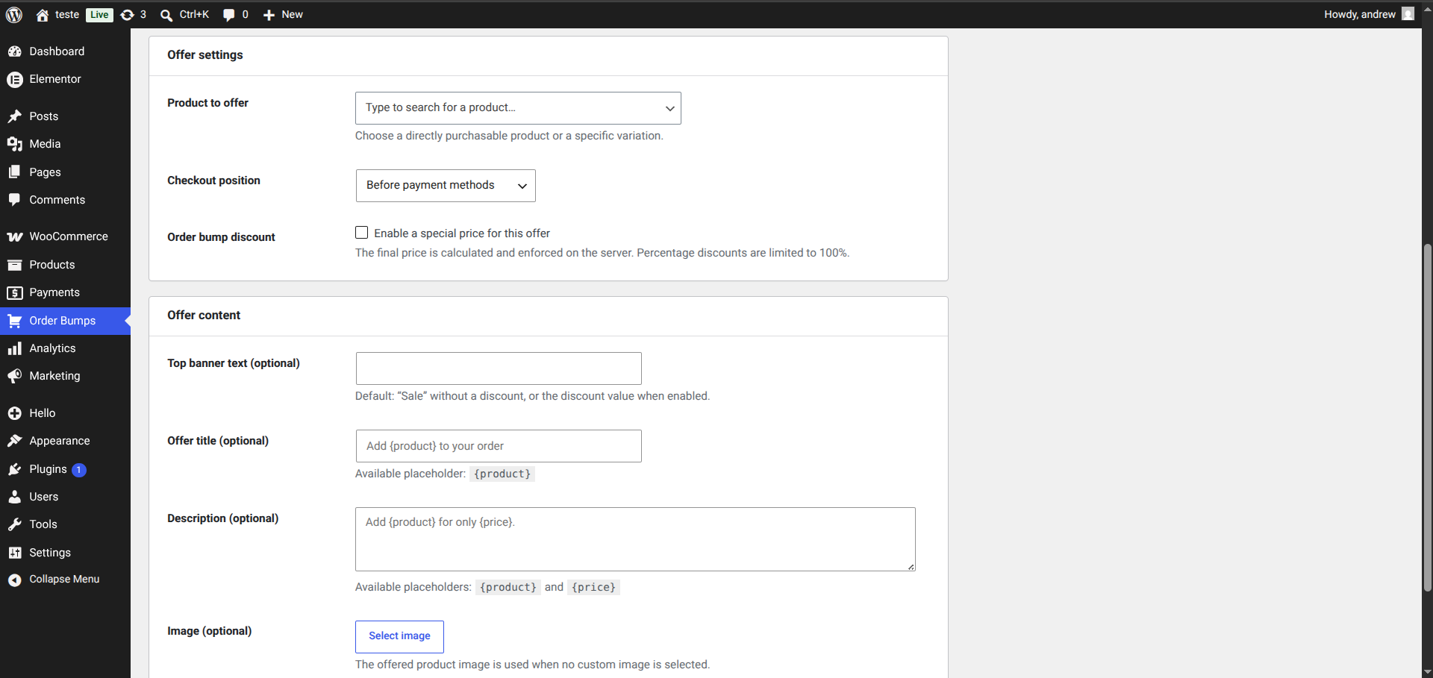Click the teste site name link

click(x=67, y=14)
